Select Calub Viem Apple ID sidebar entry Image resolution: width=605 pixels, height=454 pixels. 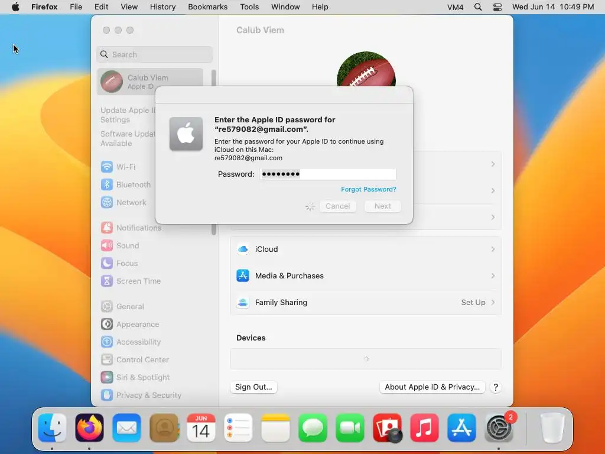(x=150, y=82)
